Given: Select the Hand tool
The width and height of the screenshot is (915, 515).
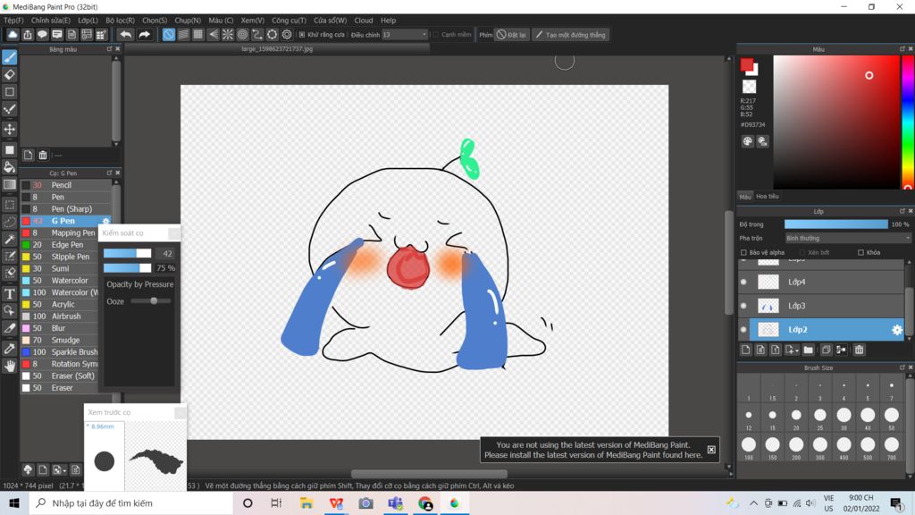Looking at the screenshot, I should 9,366.
